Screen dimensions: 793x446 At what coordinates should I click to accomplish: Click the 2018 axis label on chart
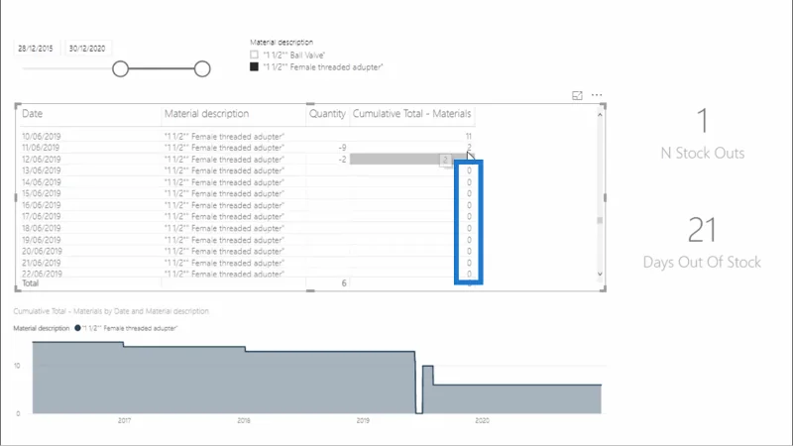click(x=244, y=420)
